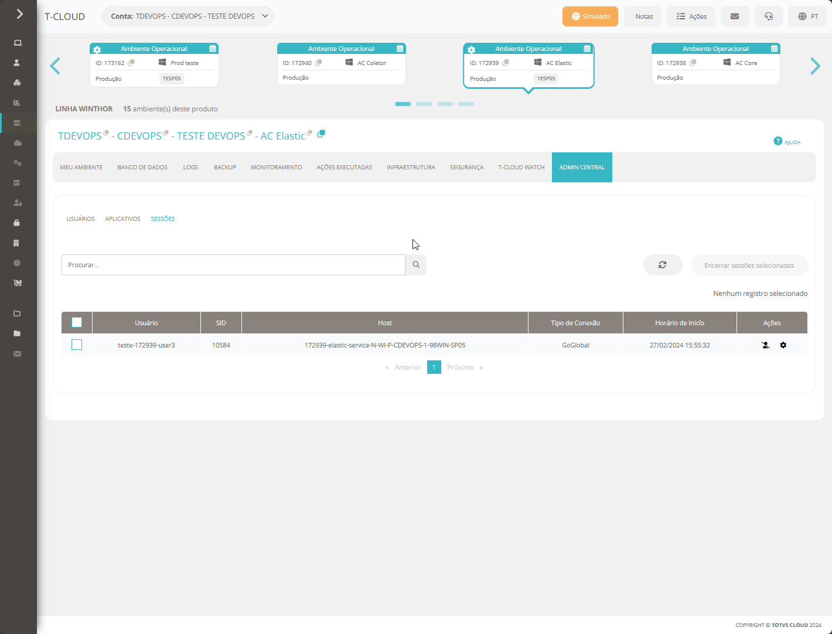Open the user-lock icon in sidebar
Viewport: 832px width, 634px height.
click(18, 203)
